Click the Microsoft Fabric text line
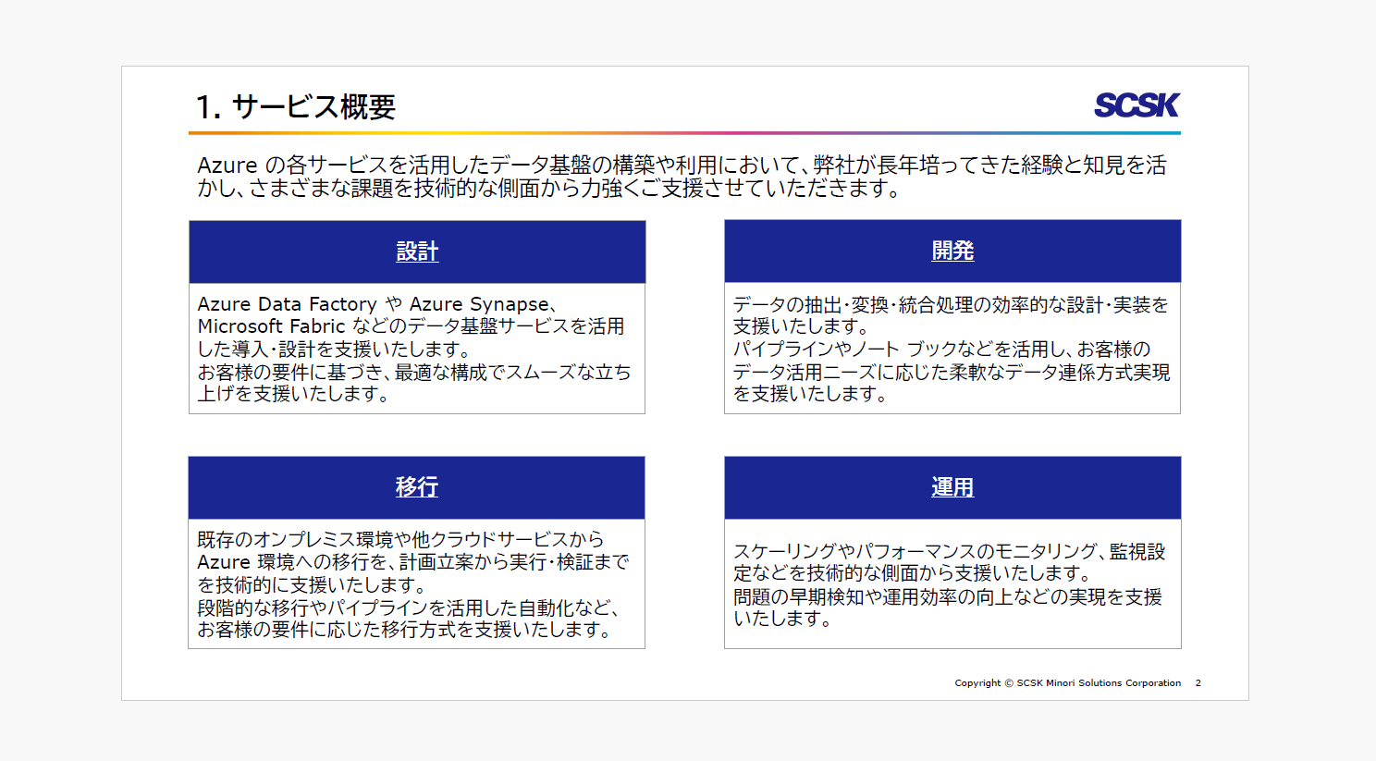 411,326
